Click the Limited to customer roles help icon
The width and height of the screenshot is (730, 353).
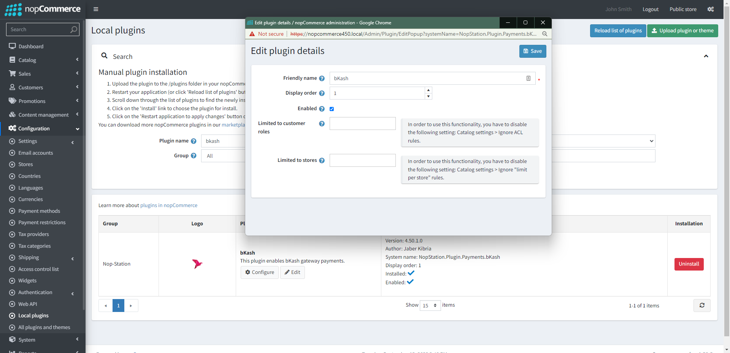point(322,123)
